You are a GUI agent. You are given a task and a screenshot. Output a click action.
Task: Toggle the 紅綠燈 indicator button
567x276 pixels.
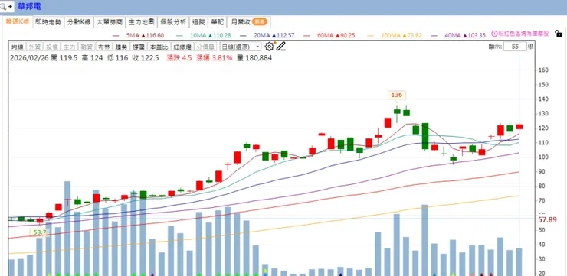pos(182,47)
